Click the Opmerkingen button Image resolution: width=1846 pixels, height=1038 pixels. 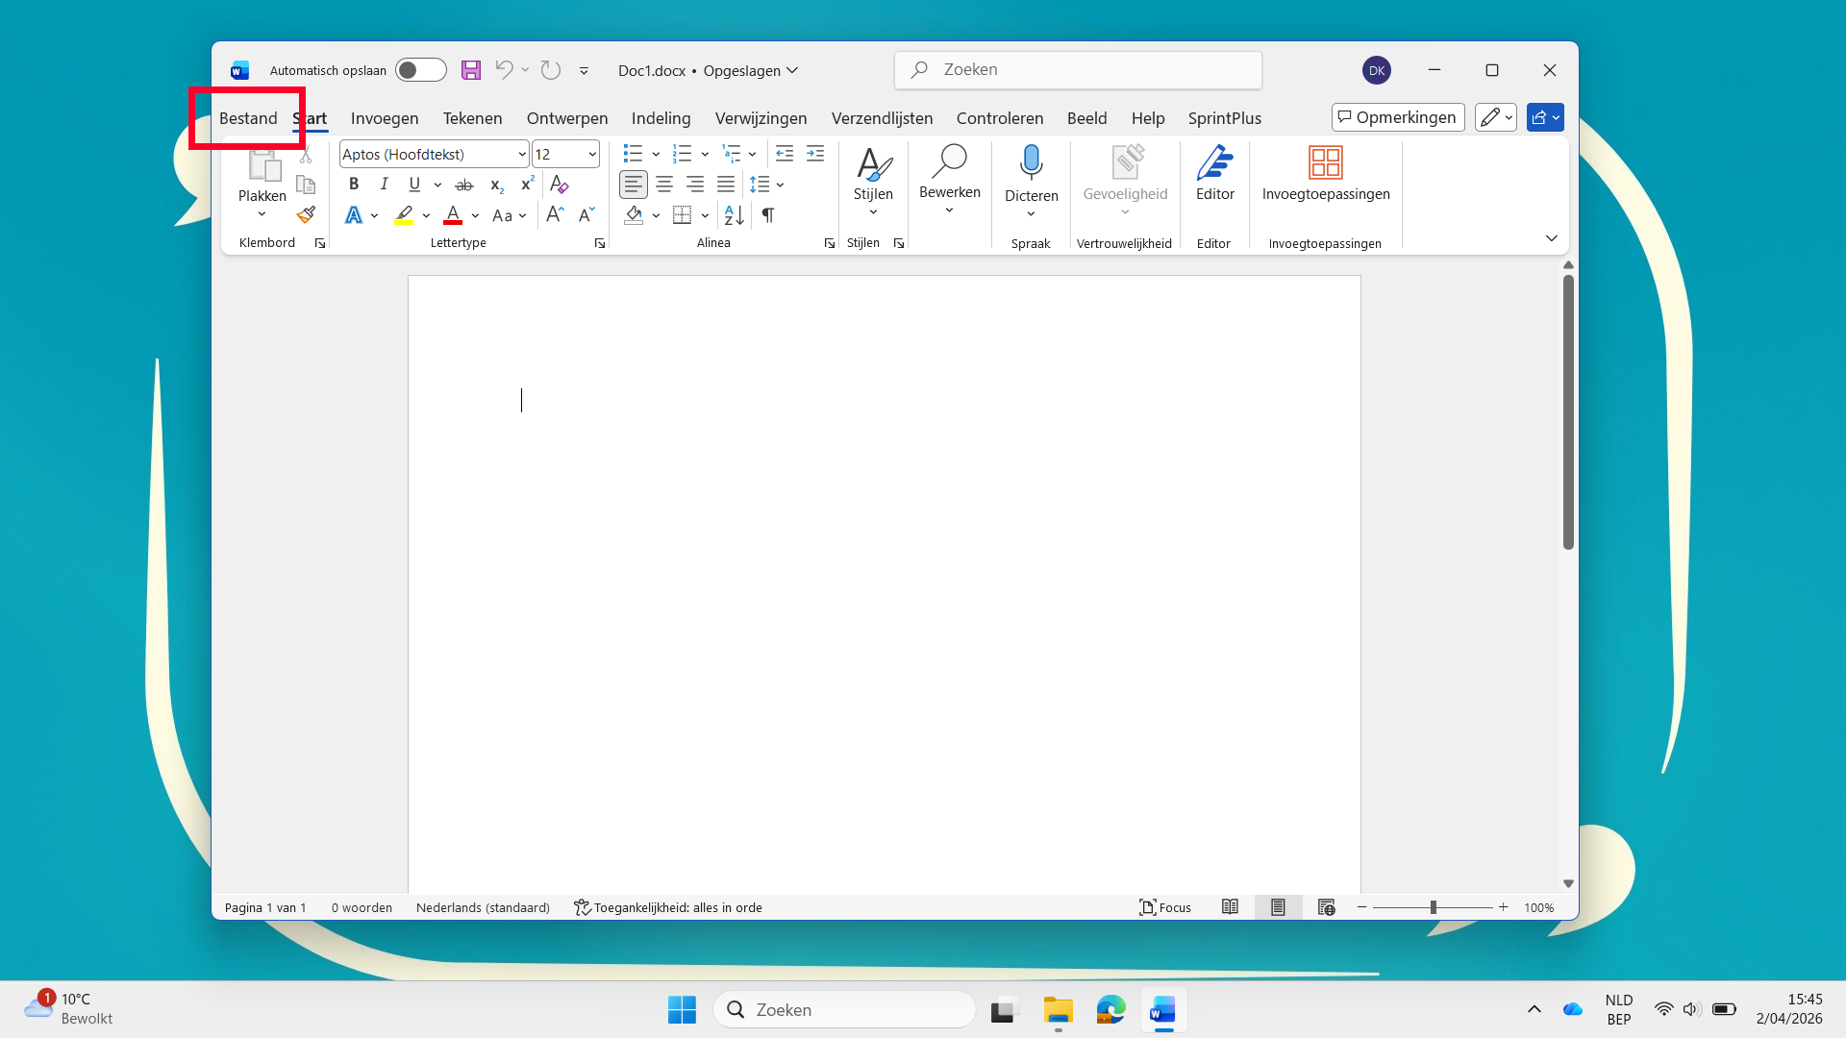[x=1397, y=117]
